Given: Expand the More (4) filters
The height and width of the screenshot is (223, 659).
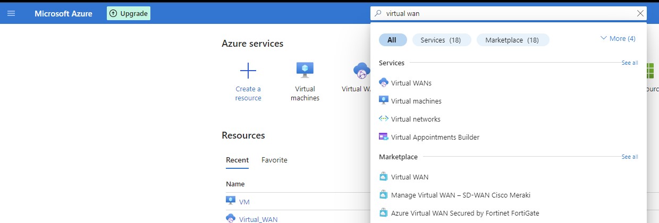Looking at the screenshot, I should point(618,39).
